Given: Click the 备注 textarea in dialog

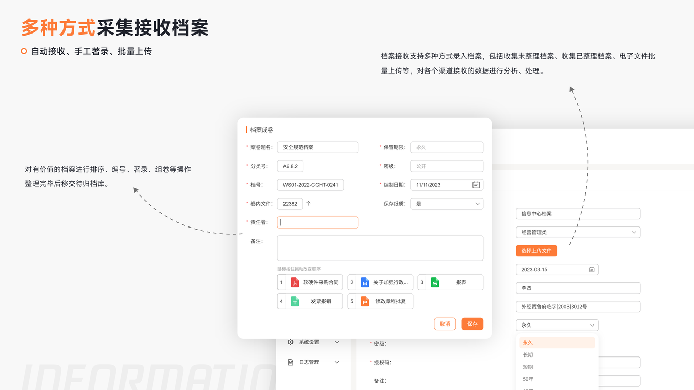Looking at the screenshot, I should point(380,248).
